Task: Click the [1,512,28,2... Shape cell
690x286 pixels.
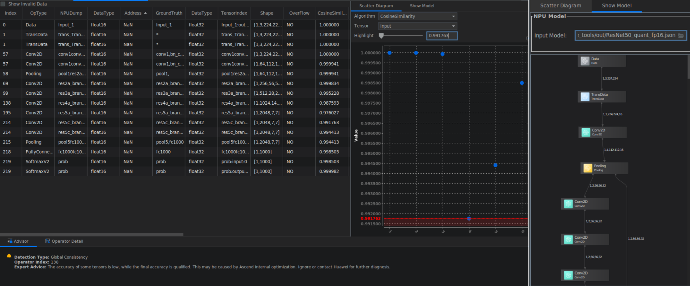Action: point(267,93)
